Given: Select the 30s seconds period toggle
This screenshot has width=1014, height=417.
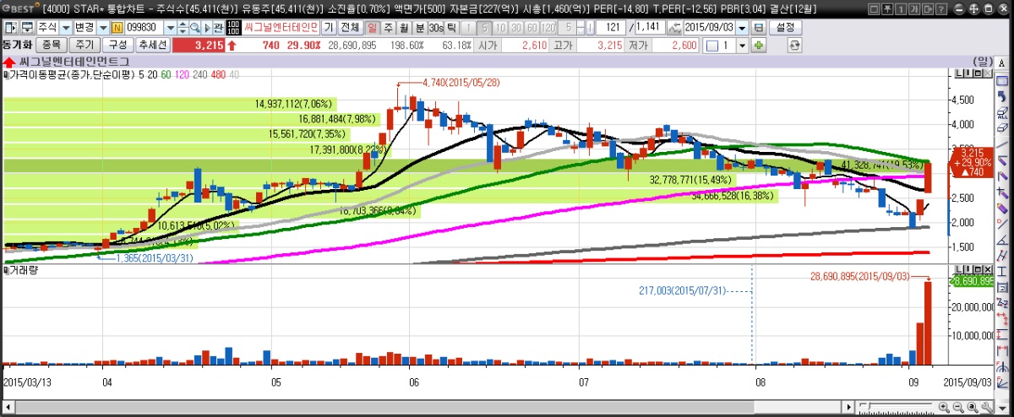Looking at the screenshot, I should 436,27.
